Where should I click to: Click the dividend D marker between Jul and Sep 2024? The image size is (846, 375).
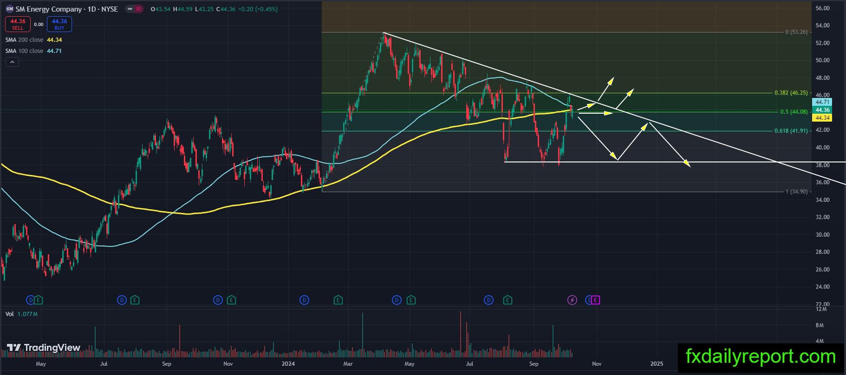488,300
